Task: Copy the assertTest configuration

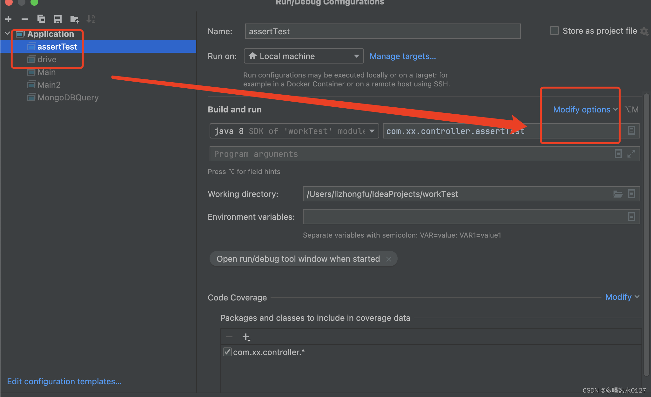Action: pyautogui.click(x=41, y=19)
